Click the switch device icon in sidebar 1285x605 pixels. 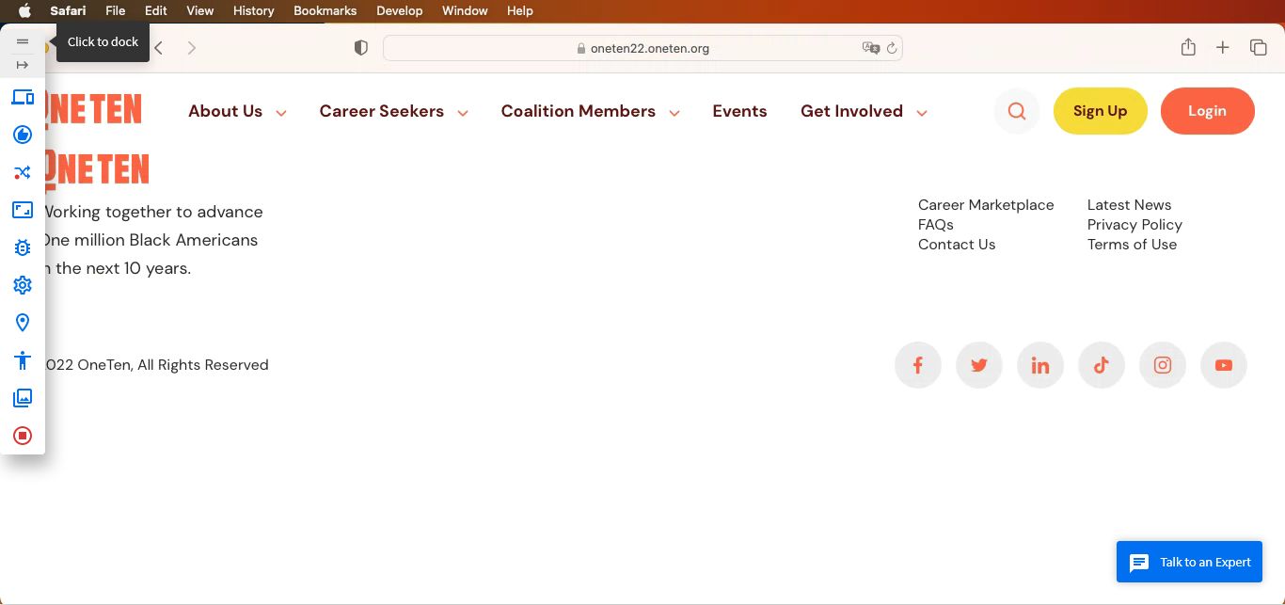point(23,97)
